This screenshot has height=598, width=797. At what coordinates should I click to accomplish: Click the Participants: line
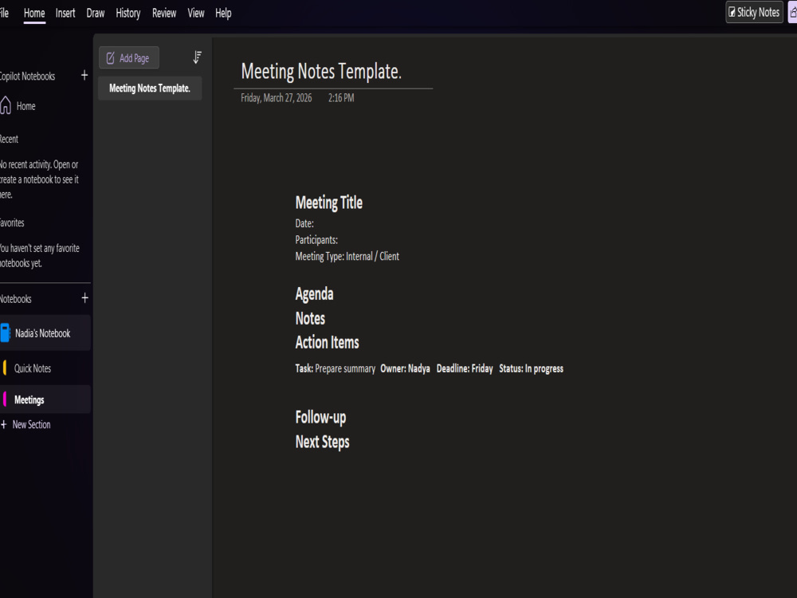pos(316,239)
